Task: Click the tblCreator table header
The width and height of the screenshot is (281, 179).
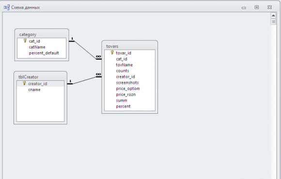Action: [x=41, y=77]
